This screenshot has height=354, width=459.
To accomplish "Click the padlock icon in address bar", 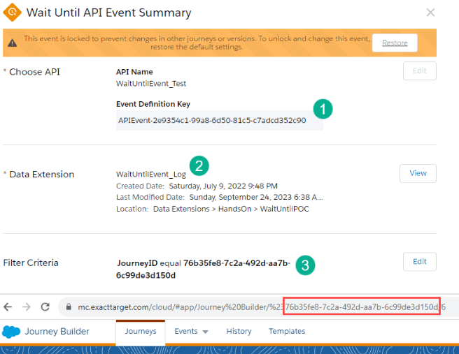I will pos(69,307).
